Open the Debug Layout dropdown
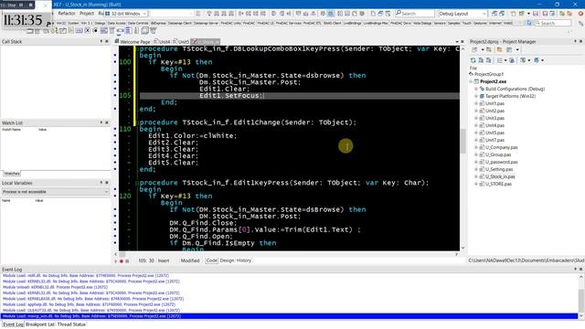 coord(463,14)
